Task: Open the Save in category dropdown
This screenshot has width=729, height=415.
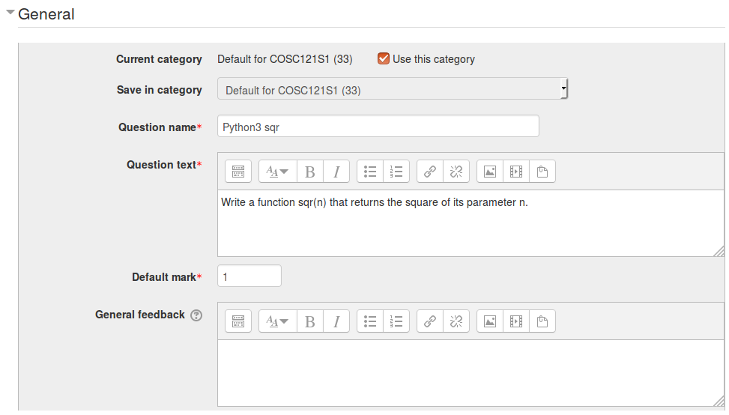Action: [393, 90]
